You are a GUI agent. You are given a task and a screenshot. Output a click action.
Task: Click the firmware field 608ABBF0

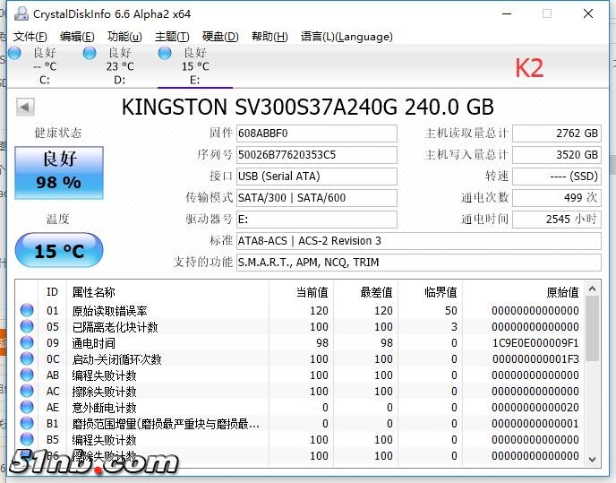point(316,134)
